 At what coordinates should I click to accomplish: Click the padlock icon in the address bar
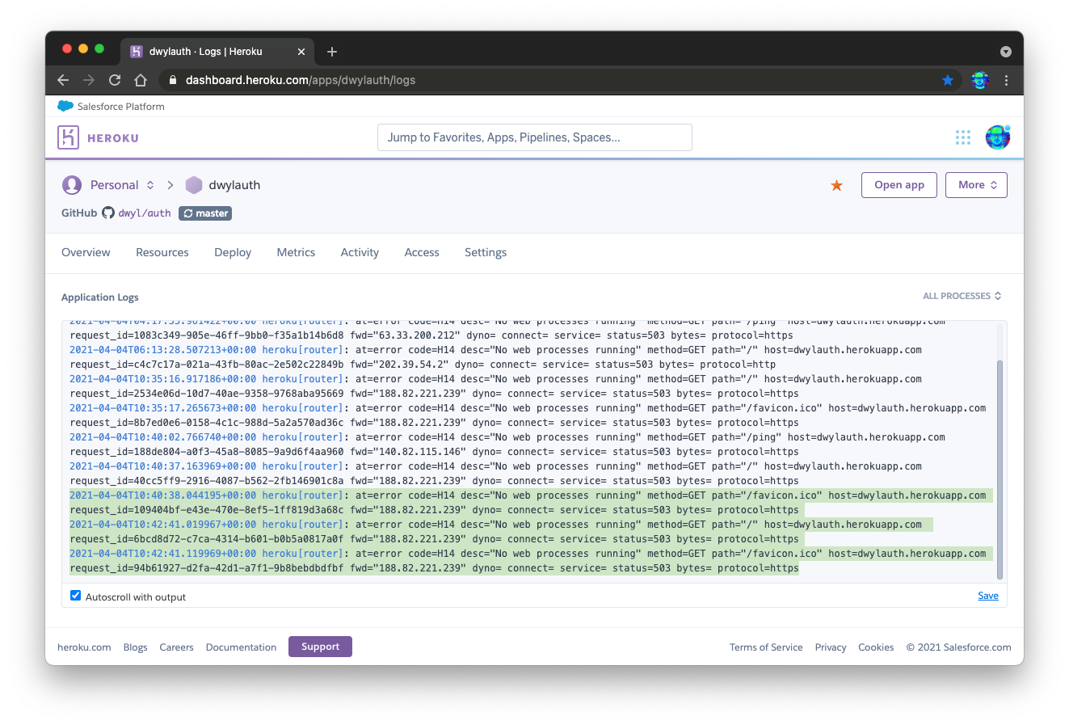(x=172, y=80)
